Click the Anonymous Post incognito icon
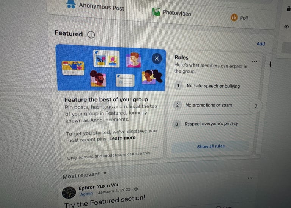The image size is (291, 208). point(71,4)
